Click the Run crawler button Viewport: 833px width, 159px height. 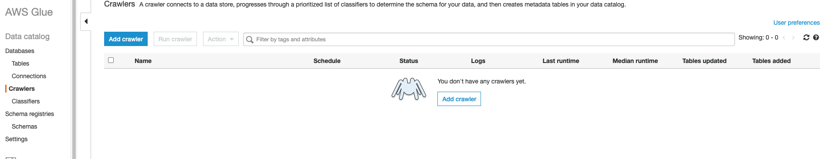coord(175,39)
